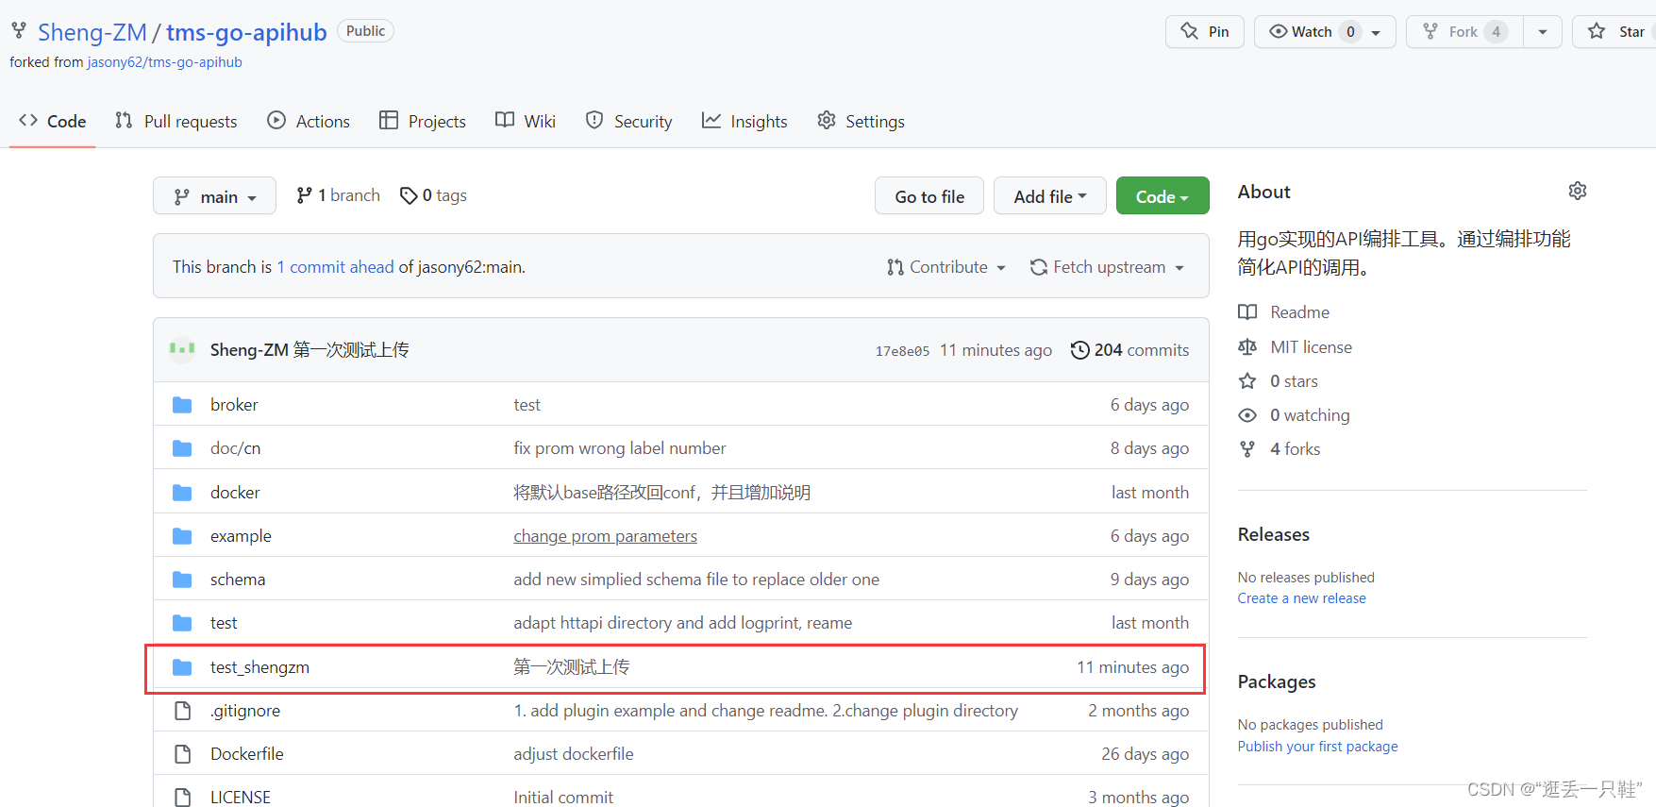
Task: View the 4 forks link
Action: click(1295, 449)
